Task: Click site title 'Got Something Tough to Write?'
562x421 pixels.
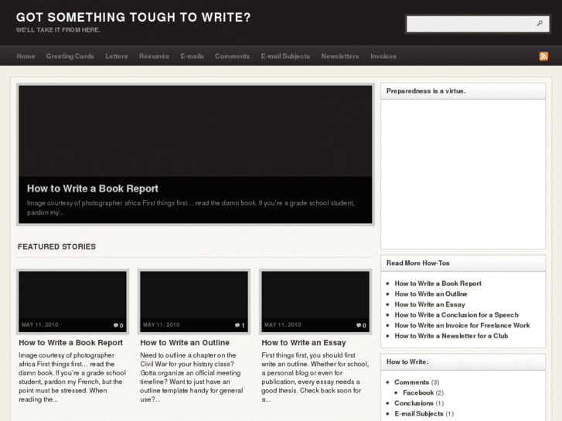Action: (133, 17)
